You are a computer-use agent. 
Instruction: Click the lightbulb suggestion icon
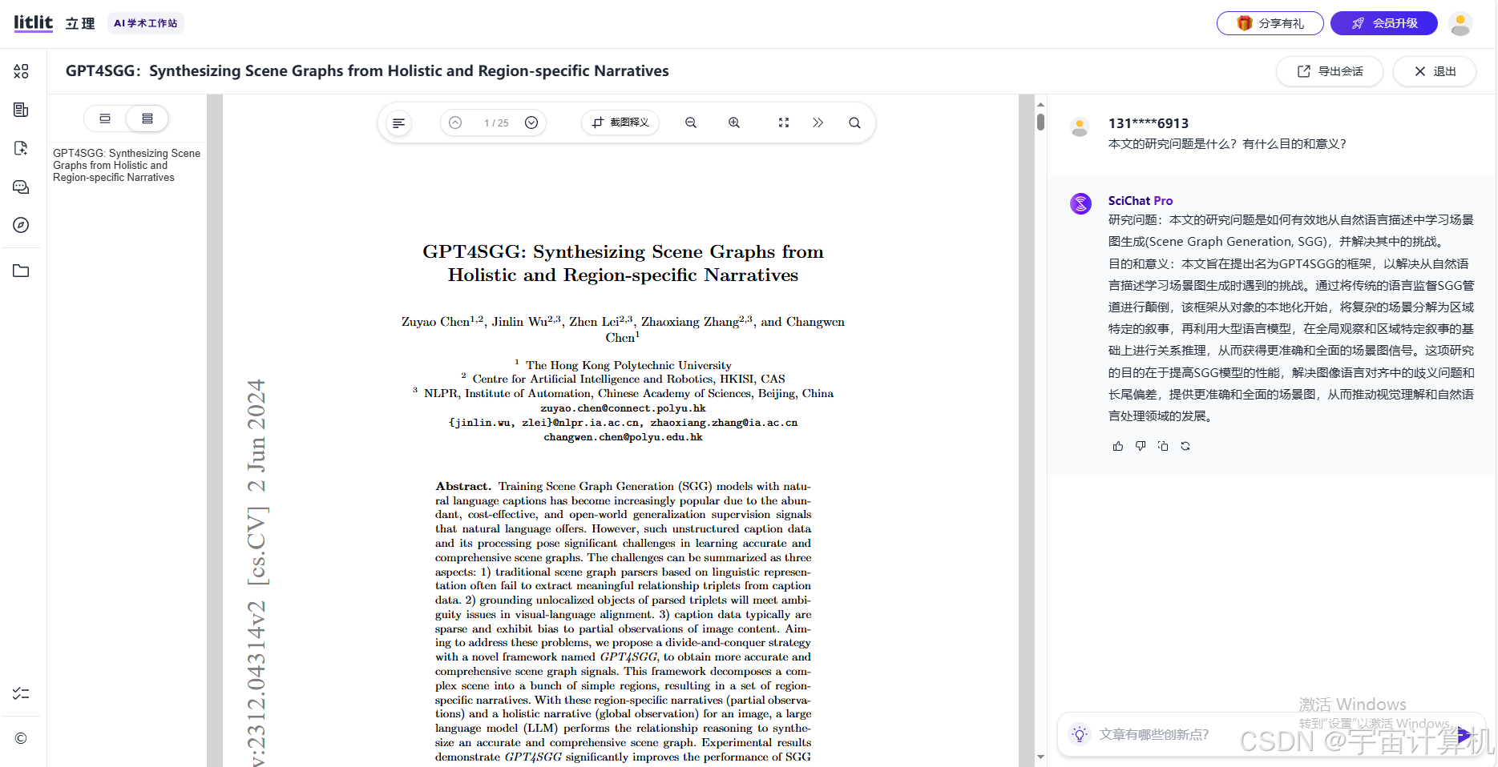click(1080, 734)
